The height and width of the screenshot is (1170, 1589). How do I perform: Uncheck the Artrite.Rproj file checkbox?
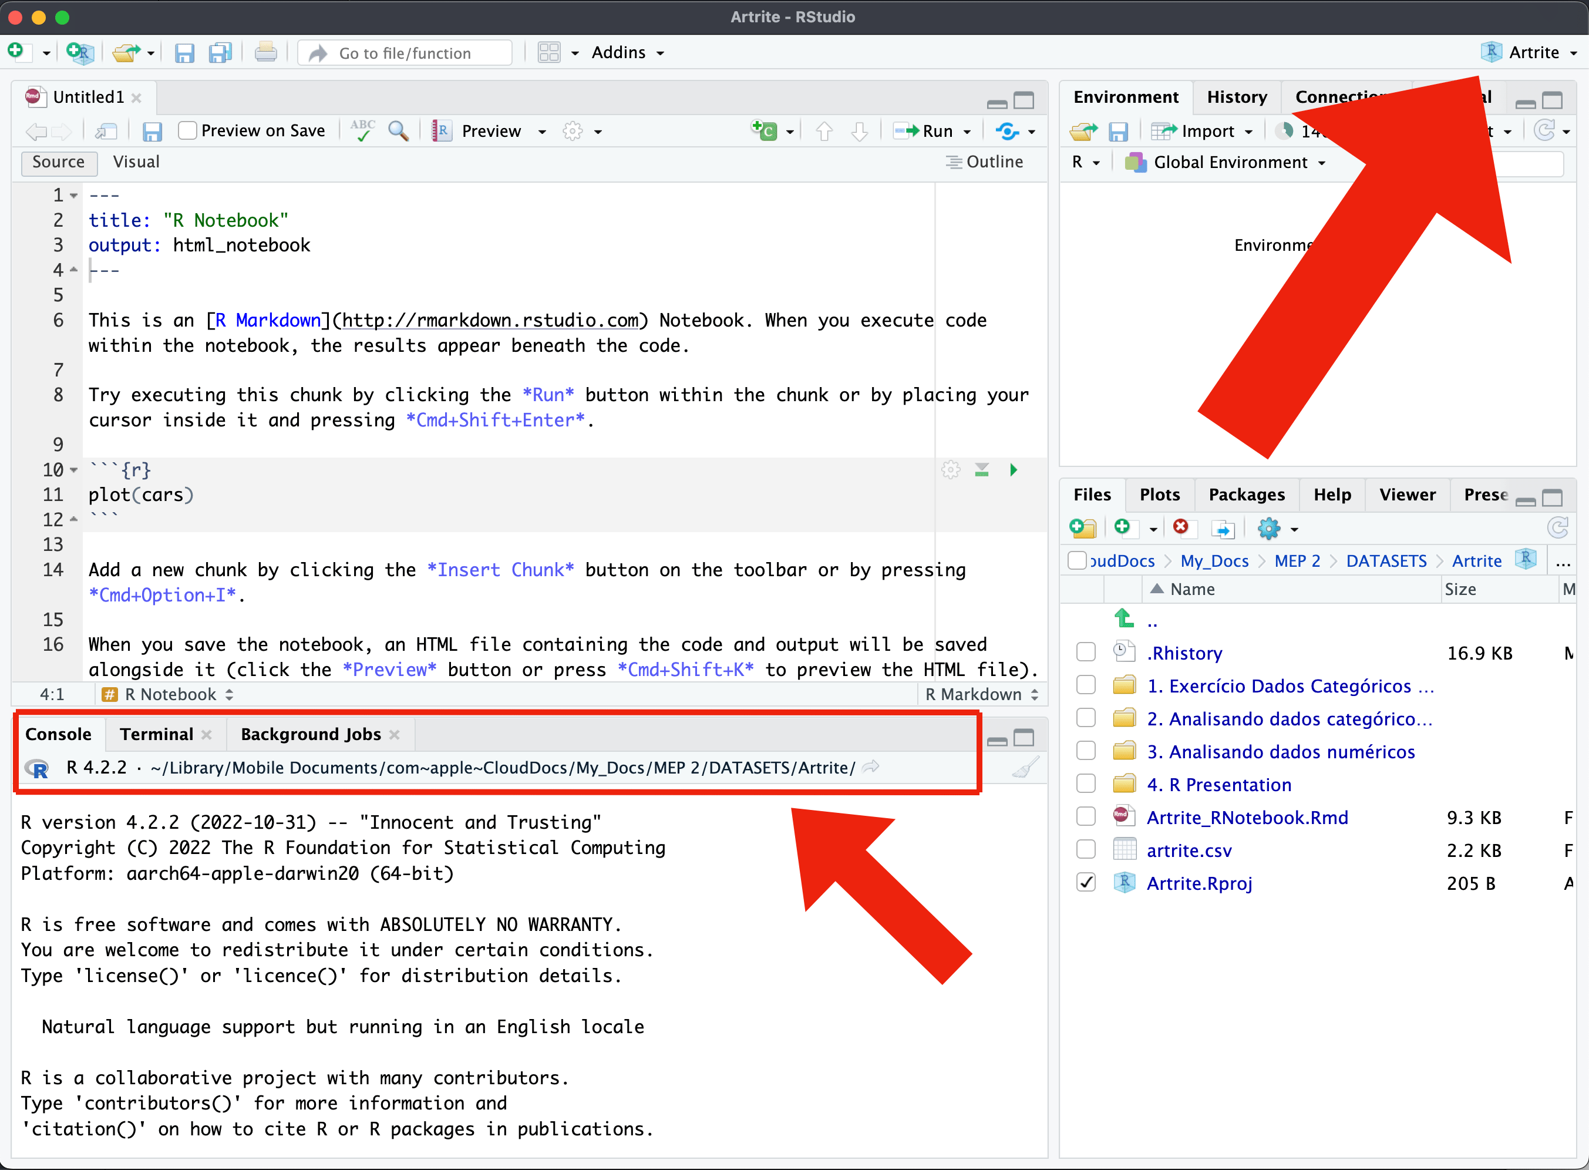[x=1086, y=882]
